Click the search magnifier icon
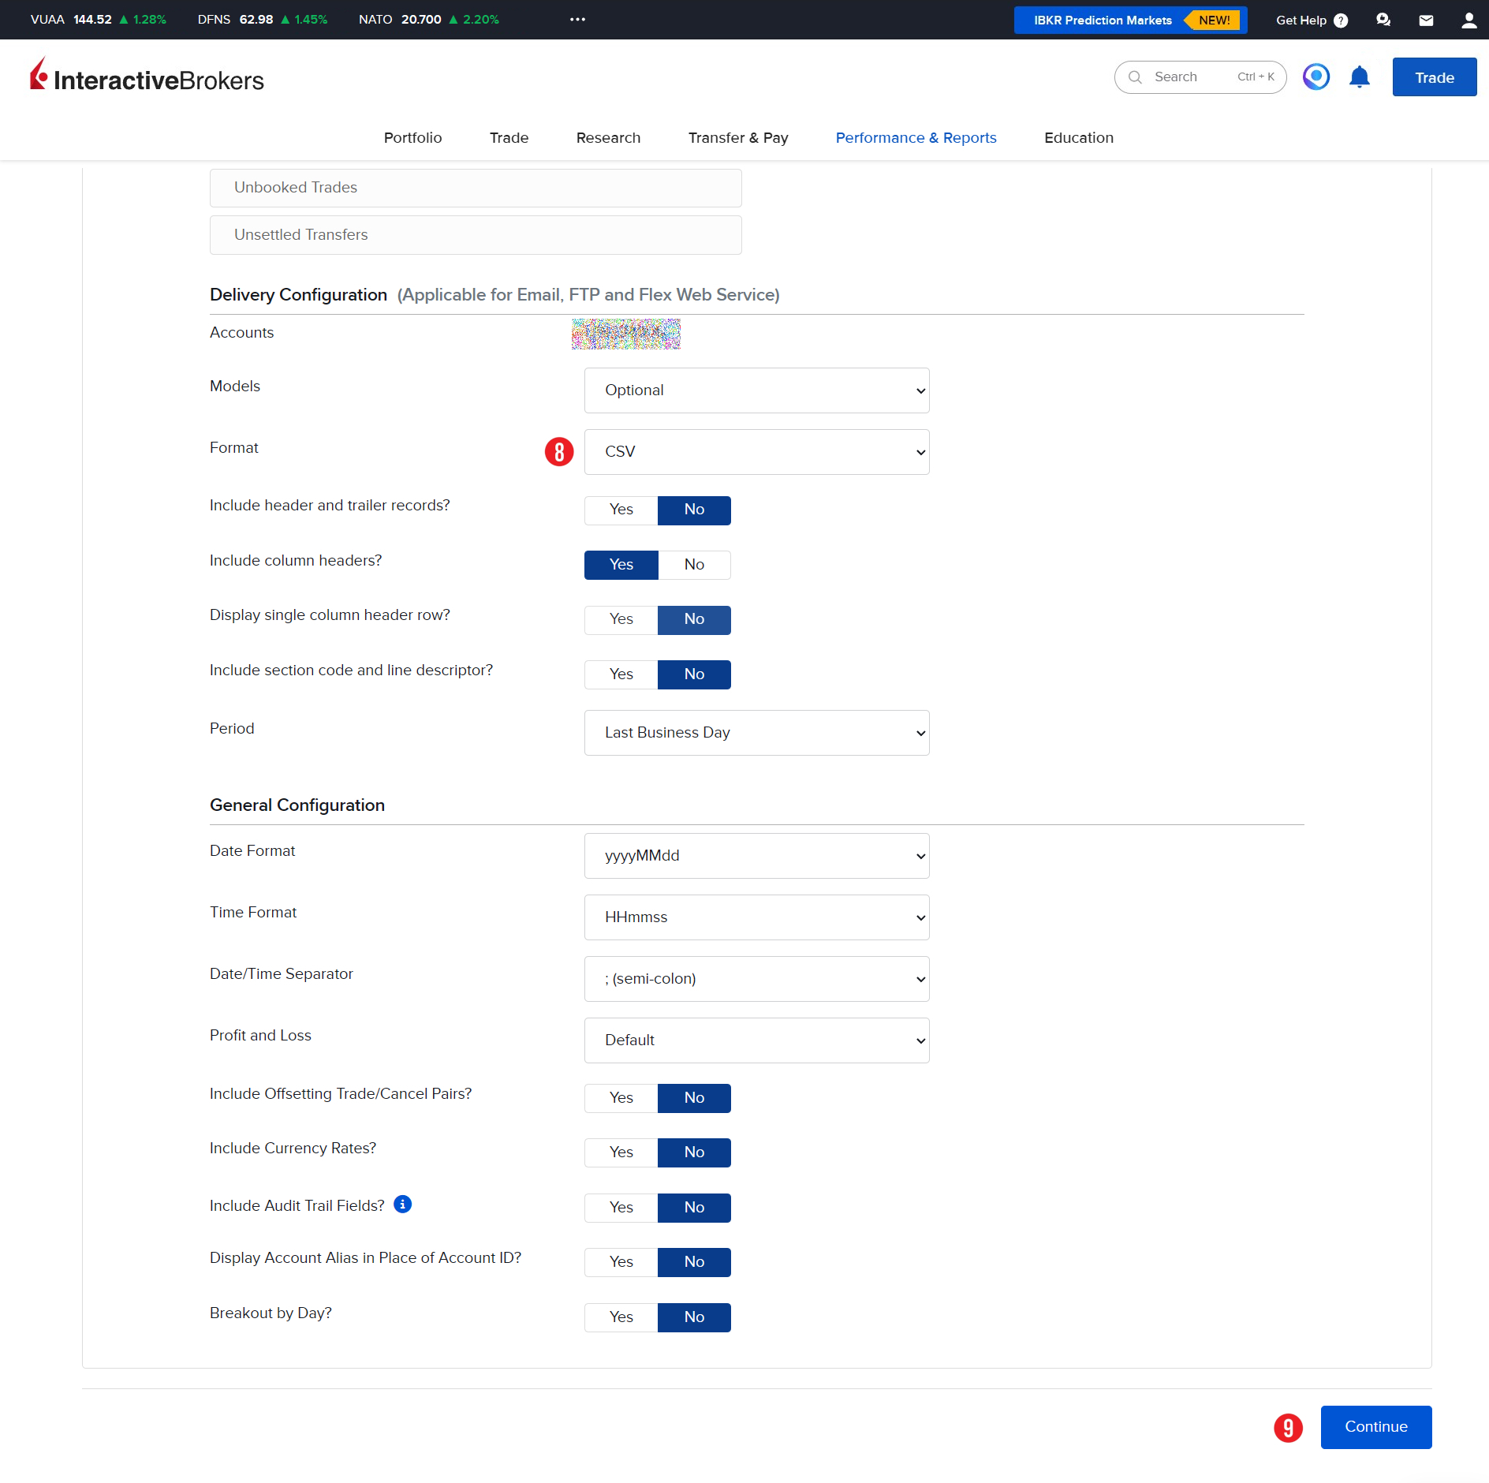 pos(1135,77)
